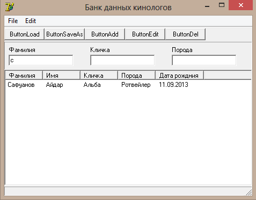Minimize the Банк данных кинологов window
256x200 pixels.
pos(207,6)
